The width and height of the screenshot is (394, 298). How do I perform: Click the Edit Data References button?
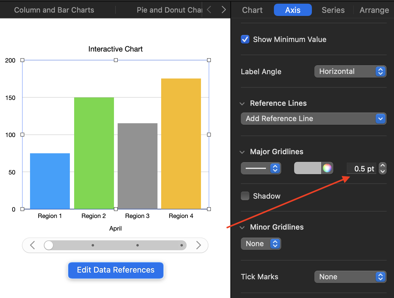[x=116, y=270]
